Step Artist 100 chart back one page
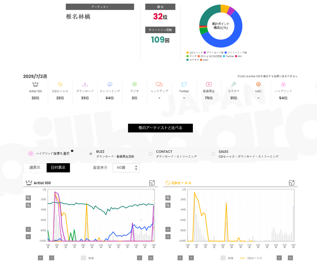 pos(52,258)
